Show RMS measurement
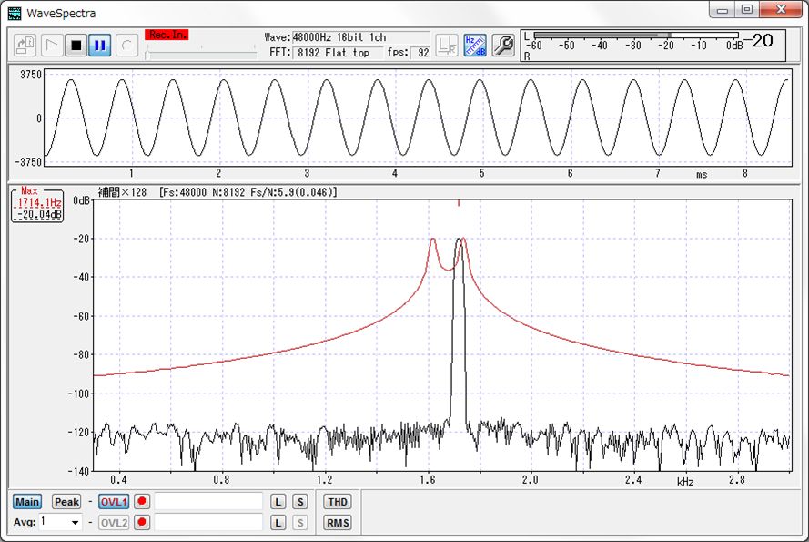 338,523
